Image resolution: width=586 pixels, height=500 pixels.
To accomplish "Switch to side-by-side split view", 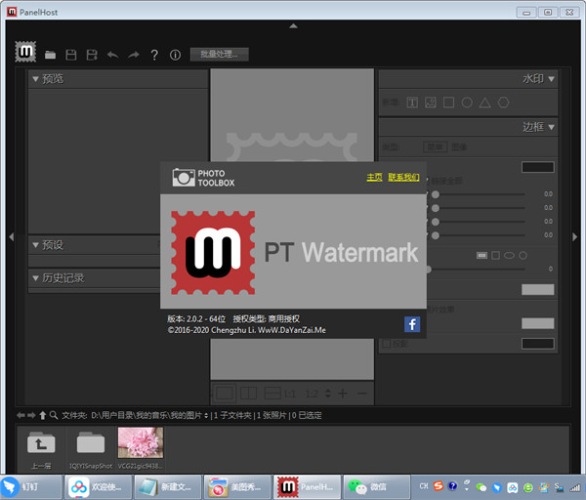I will (248, 394).
